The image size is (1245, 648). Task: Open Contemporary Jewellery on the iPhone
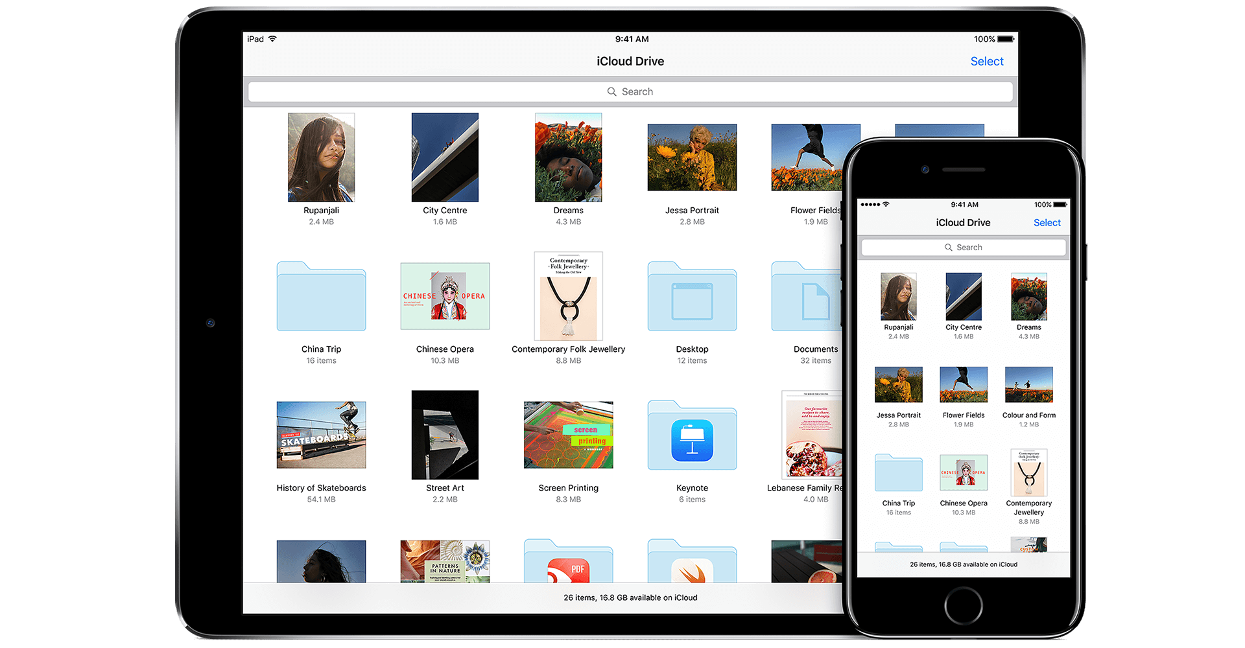point(1028,472)
